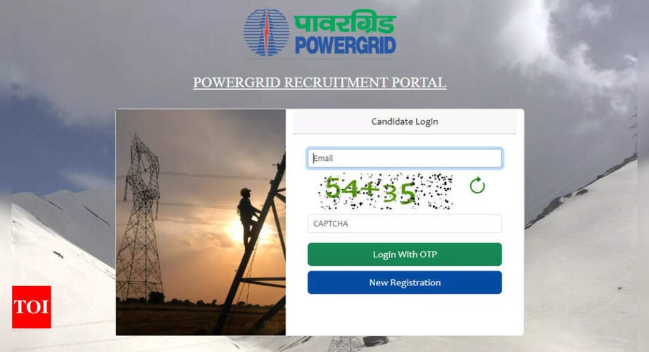The image size is (649, 352).
Task: Click empty white area below New Registration
Action: tap(404, 315)
